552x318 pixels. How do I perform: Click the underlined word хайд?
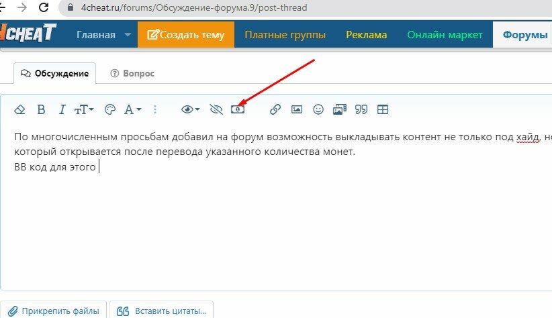coord(528,137)
